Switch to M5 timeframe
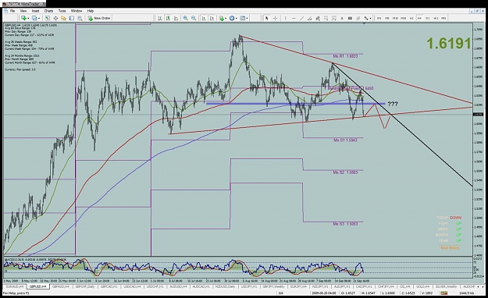Viewport: 488px width, 298px height. coord(387,19)
